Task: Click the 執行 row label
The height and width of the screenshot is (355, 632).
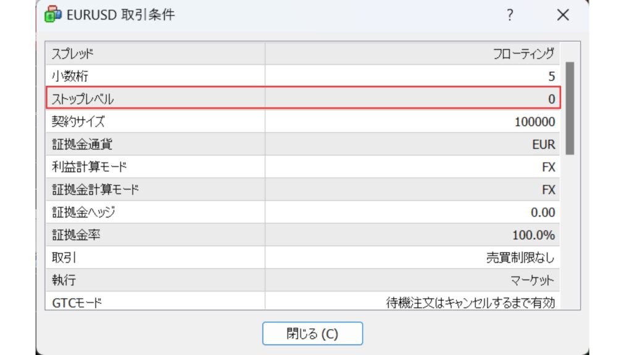Action: 64,280
